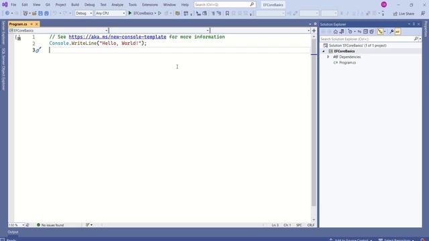Click the CRLF line ending indicator
This screenshot has height=241, width=429.
click(x=310, y=225)
